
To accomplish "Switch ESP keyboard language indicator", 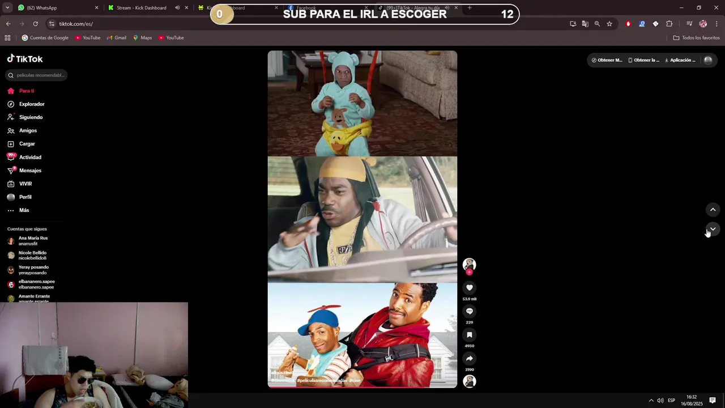I will pos(671,400).
